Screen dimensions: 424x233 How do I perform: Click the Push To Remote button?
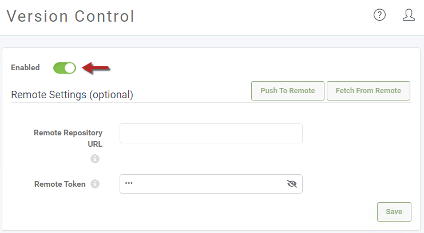point(288,91)
